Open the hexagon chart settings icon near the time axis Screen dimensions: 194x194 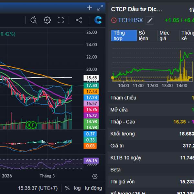[95, 176]
